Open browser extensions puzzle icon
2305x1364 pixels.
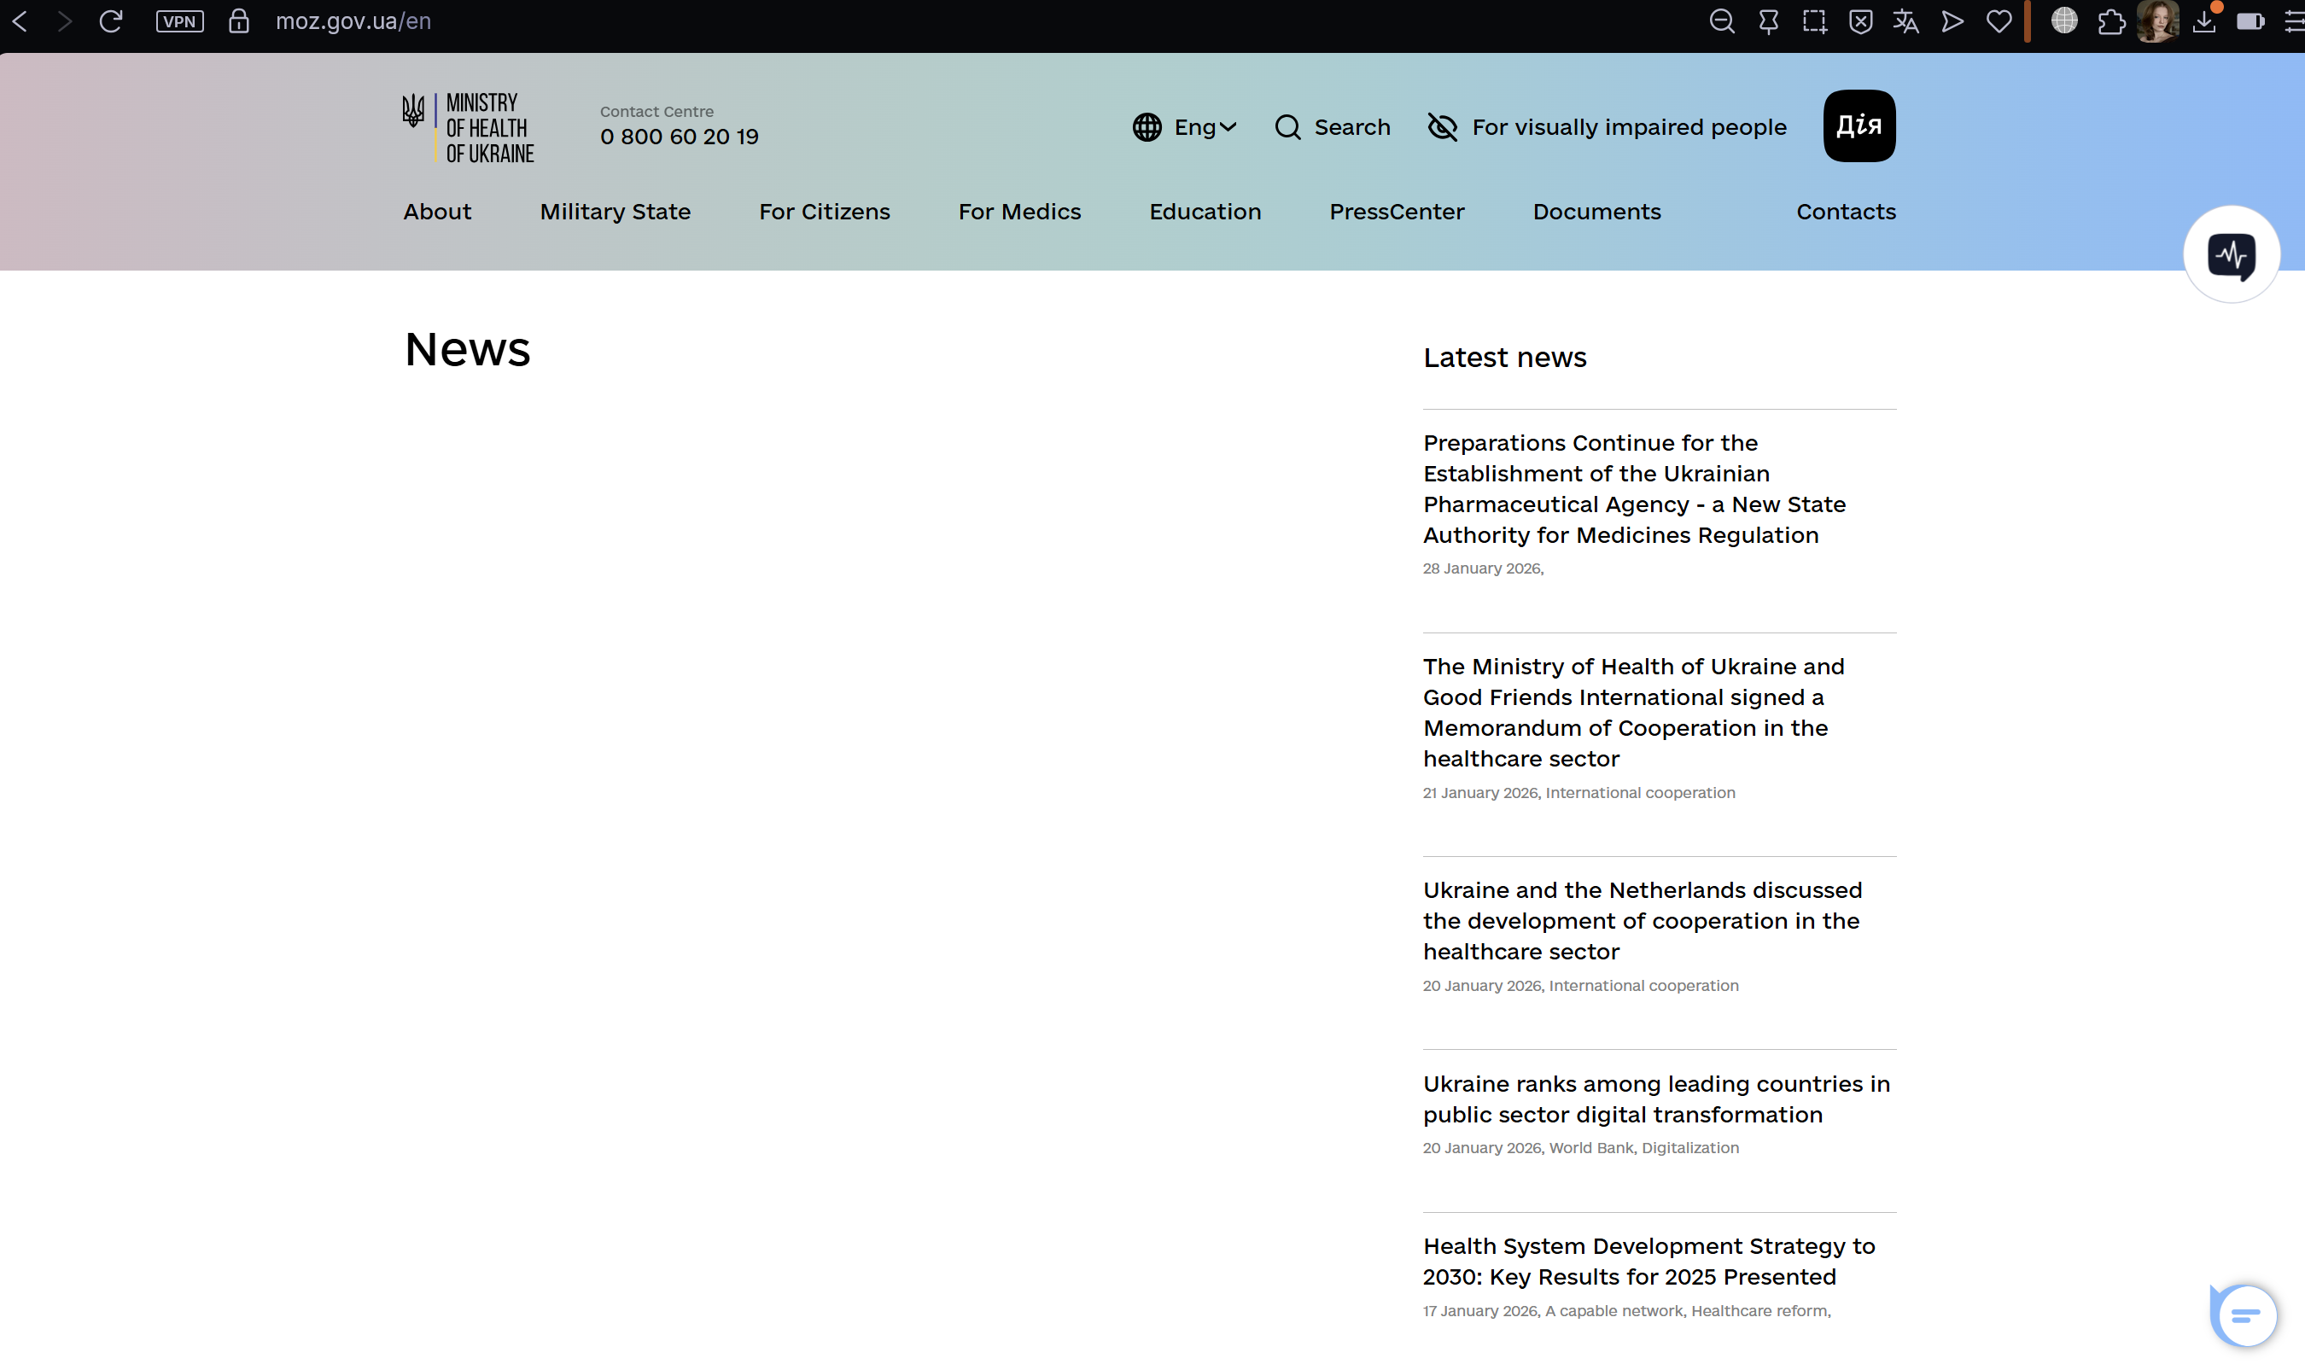(x=2111, y=21)
